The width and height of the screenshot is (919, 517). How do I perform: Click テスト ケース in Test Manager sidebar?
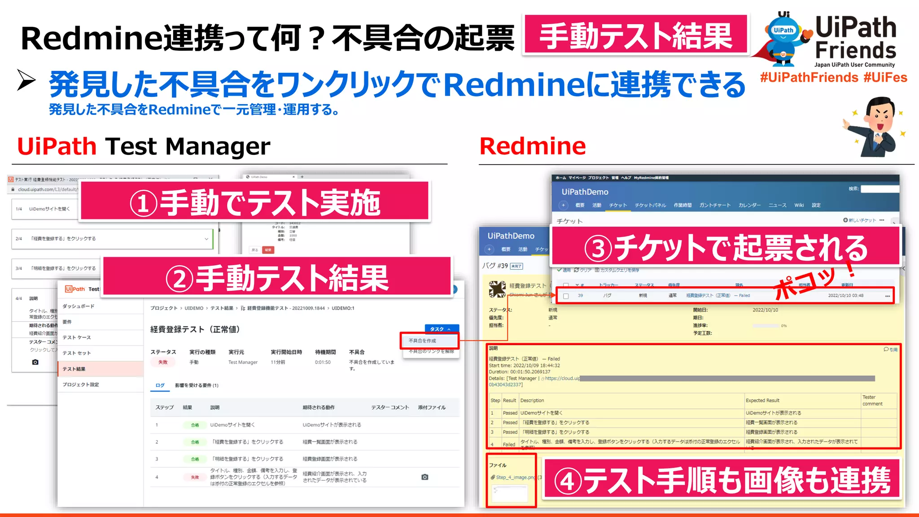point(77,337)
